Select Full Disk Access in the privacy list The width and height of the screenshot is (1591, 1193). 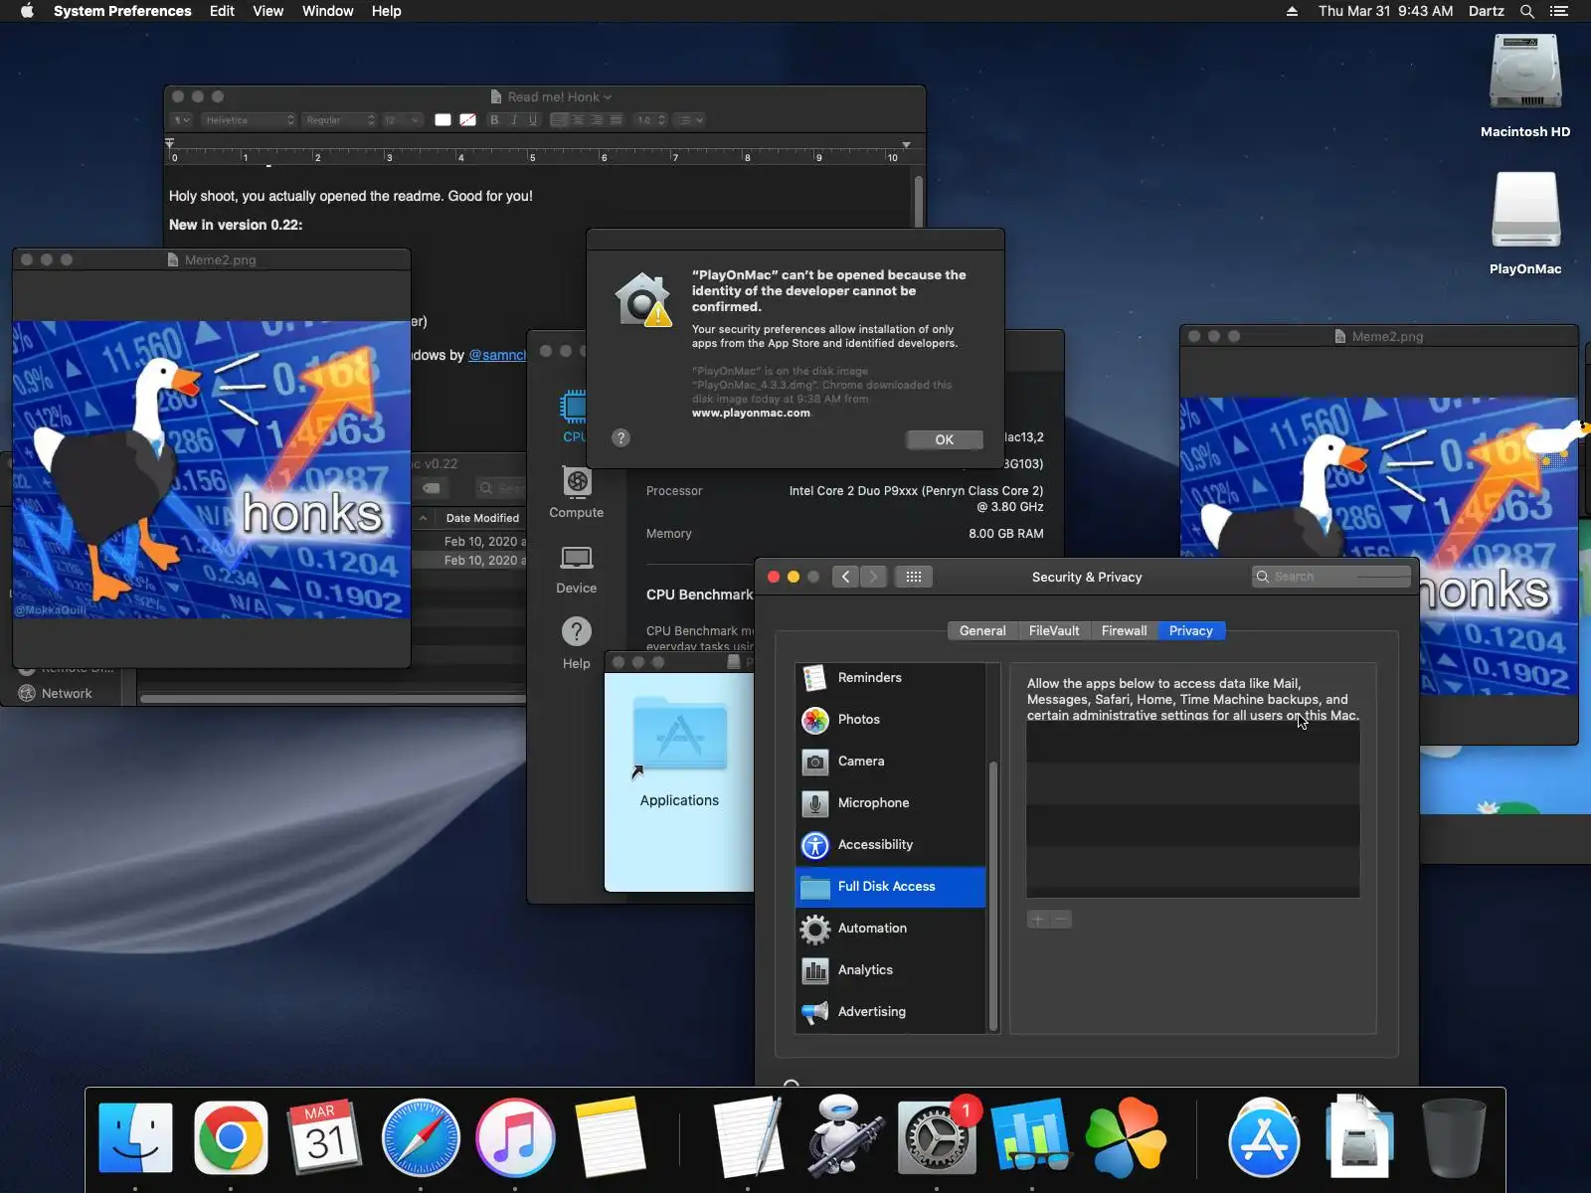(x=891, y=886)
